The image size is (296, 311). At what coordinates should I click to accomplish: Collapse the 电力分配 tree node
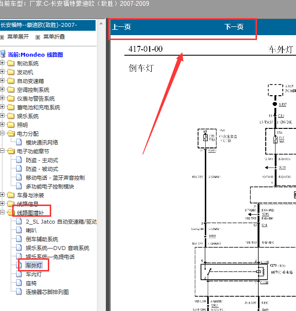tap(2, 133)
